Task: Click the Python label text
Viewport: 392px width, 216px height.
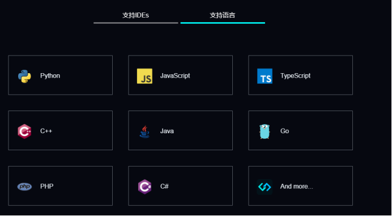Action: 50,76
